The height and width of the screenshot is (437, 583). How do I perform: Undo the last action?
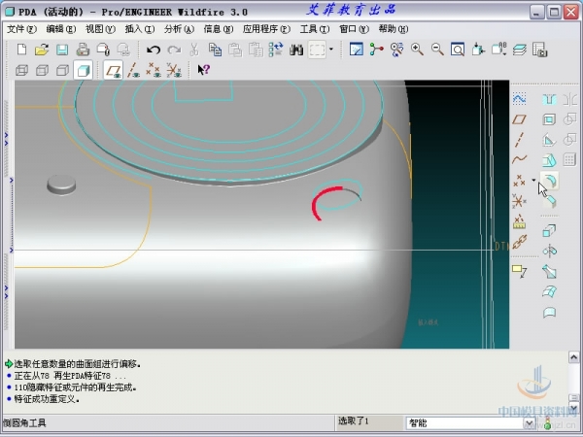click(x=154, y=50)
